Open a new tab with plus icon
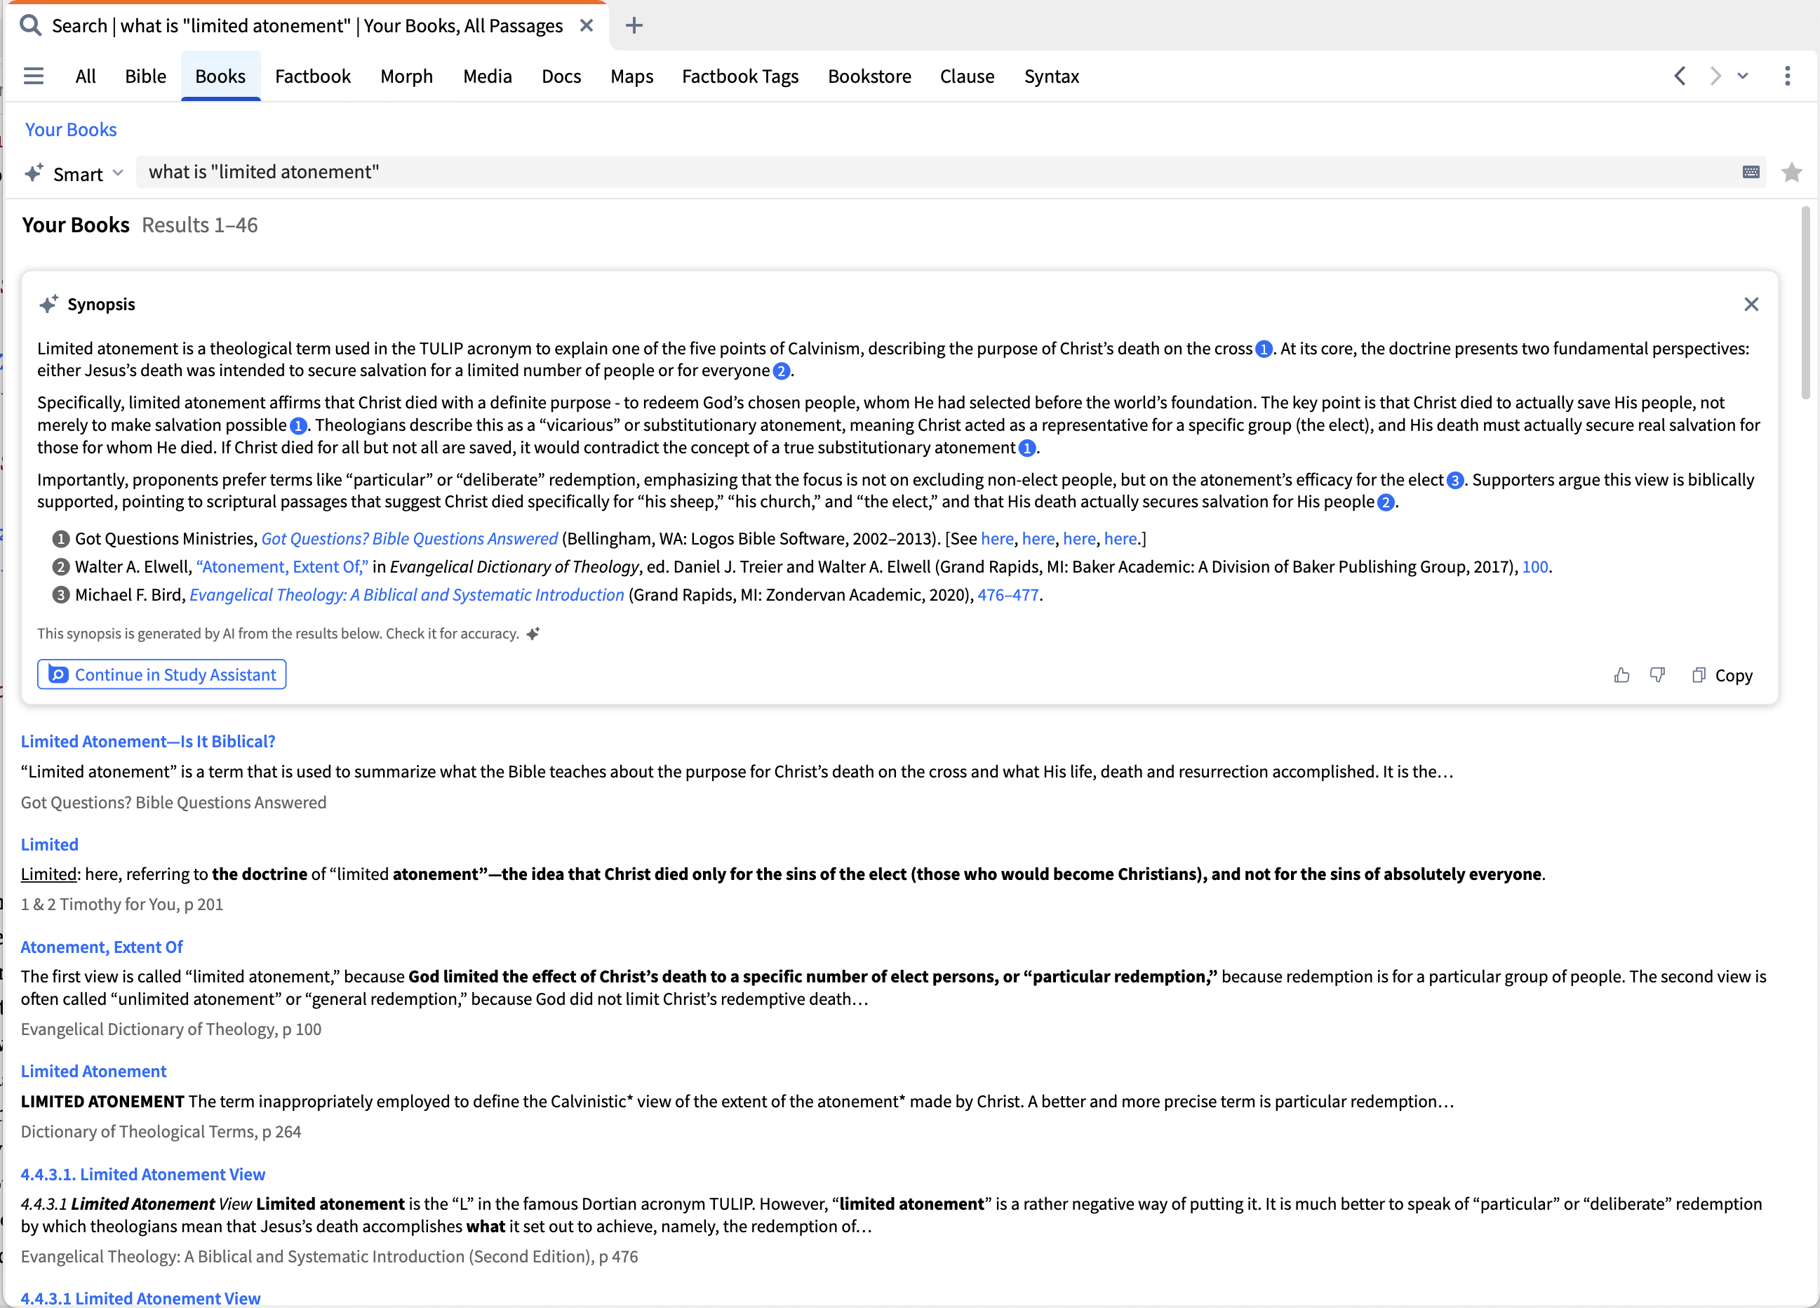This screenshot has width=1820, height=1308. pos(634,26)
